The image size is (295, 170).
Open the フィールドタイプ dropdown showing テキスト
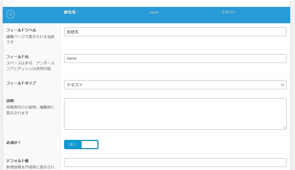click(x=175, y=85)
